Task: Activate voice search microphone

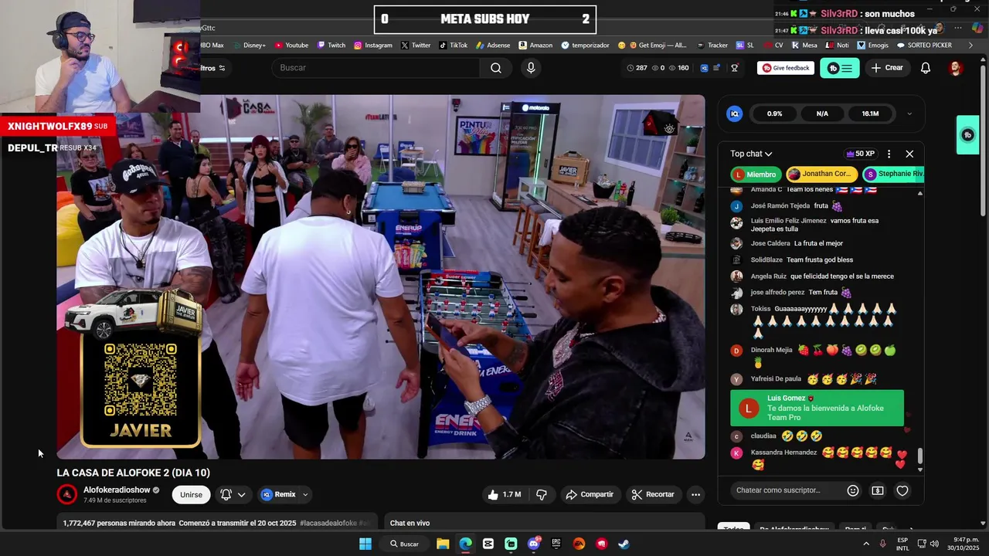Action: point(531,68)
